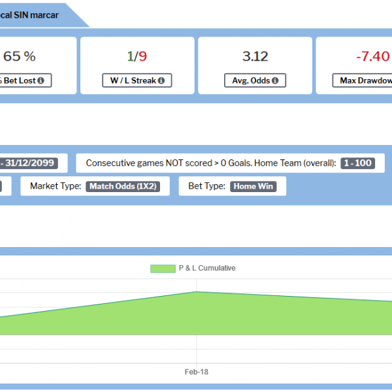Select the Consecutive games NOT scored filter text
Viewport: 392px width, 392px height.
coord(211,163)
